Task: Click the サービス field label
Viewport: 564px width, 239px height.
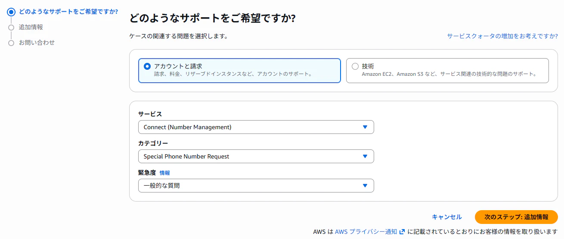Action: pyautogui.click(x=150, y=114)
